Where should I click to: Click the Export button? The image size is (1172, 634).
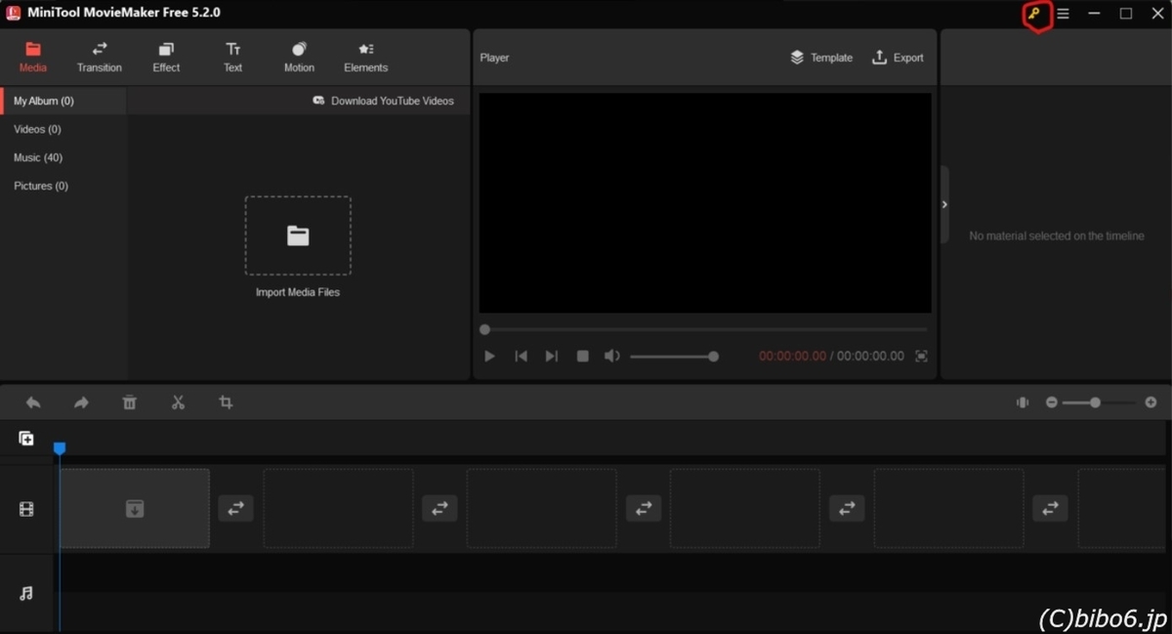[898, 58]
